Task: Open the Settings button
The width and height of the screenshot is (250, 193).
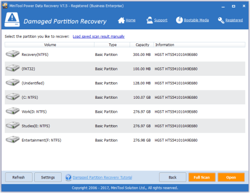Action: [x=48, y=178]
